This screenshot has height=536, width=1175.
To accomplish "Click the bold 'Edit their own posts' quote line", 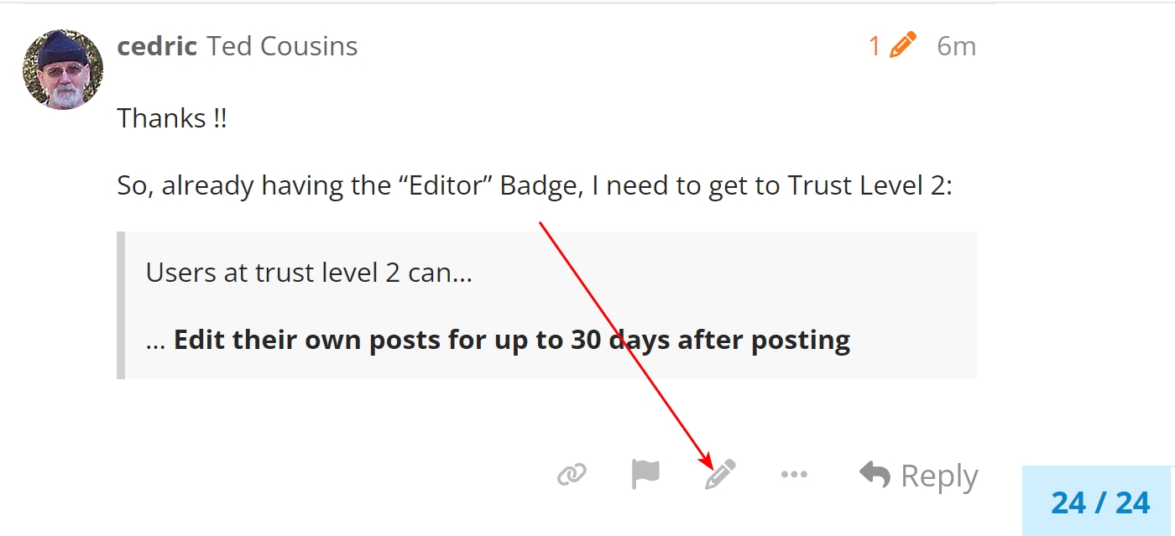I will [x=498, y=340].
